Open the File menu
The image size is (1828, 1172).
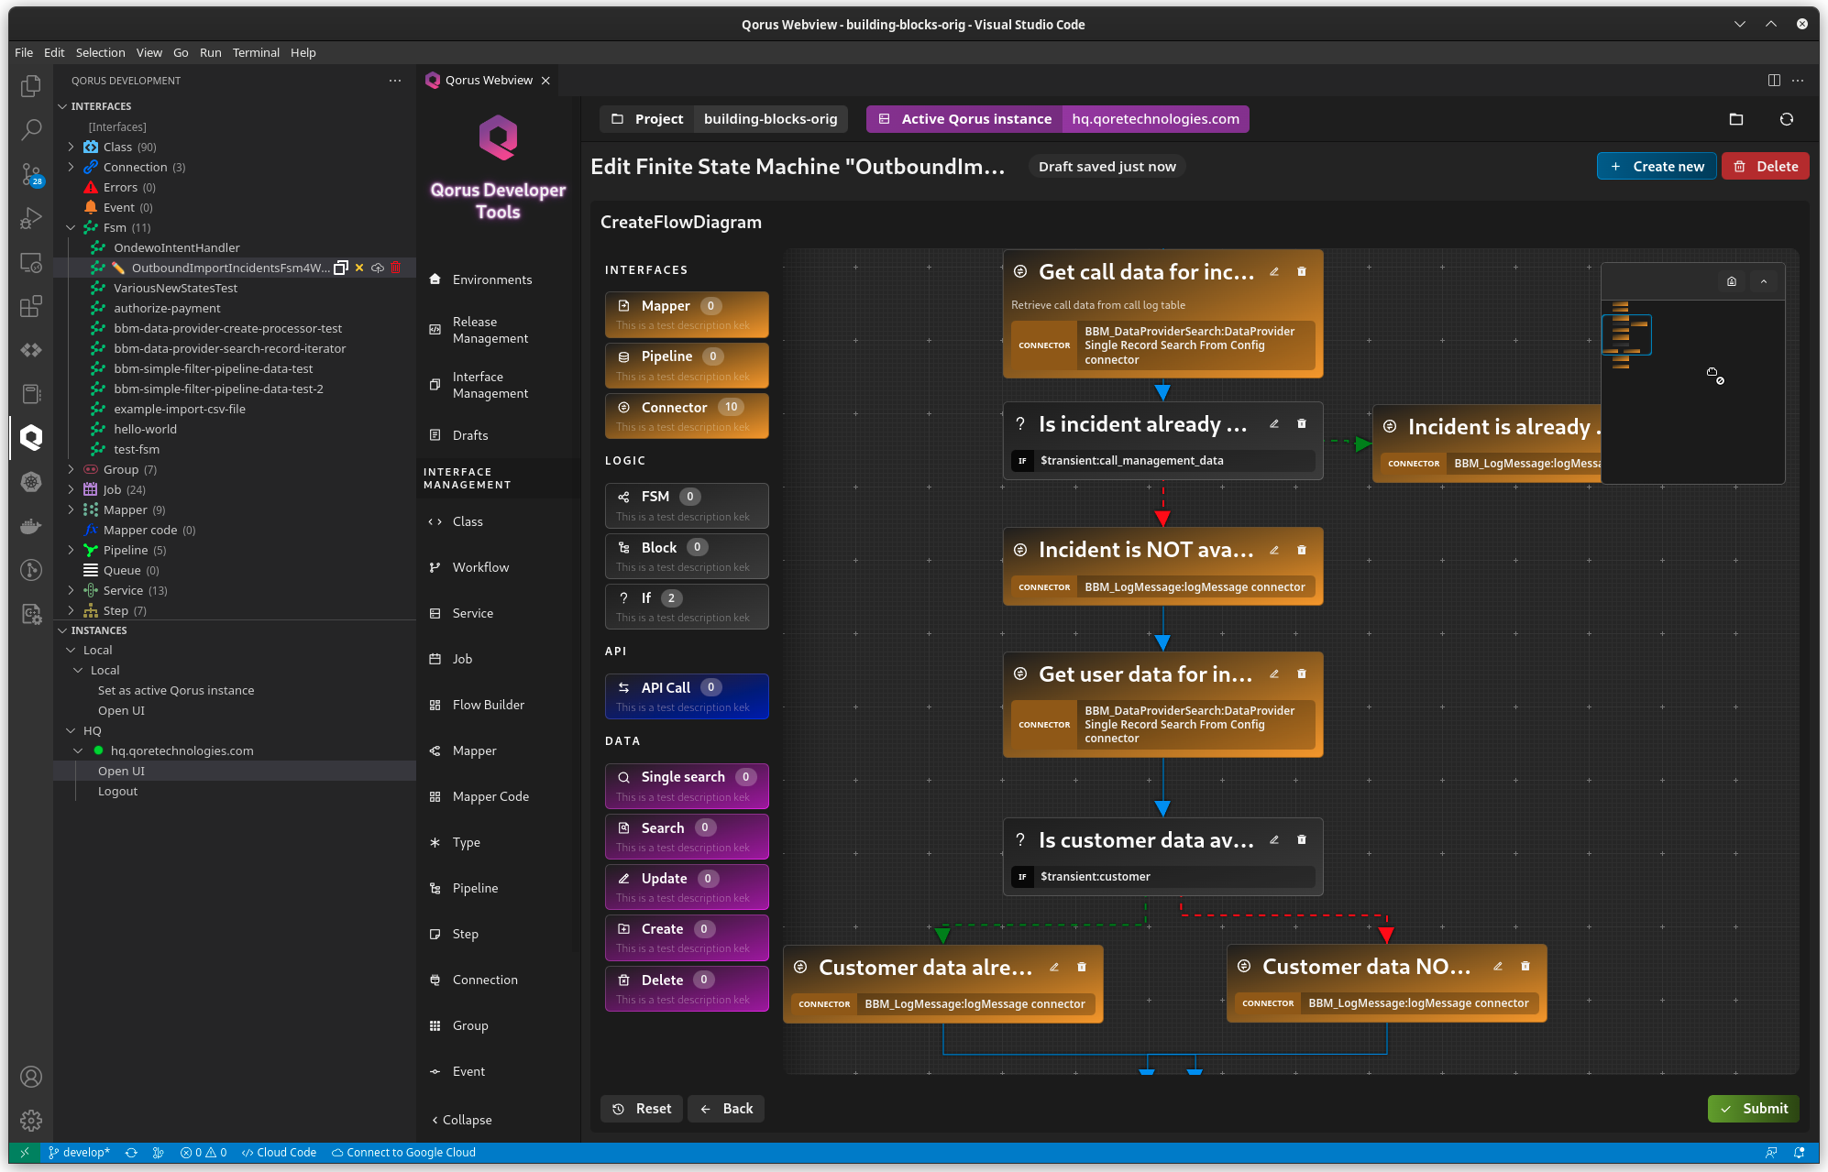[x=24, y=52]
